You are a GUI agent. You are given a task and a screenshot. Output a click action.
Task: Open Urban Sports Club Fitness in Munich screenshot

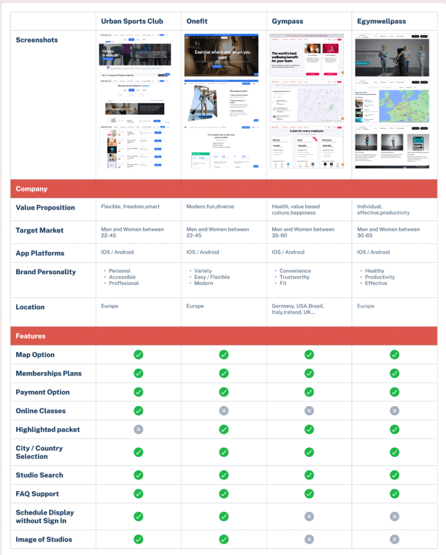135,55
